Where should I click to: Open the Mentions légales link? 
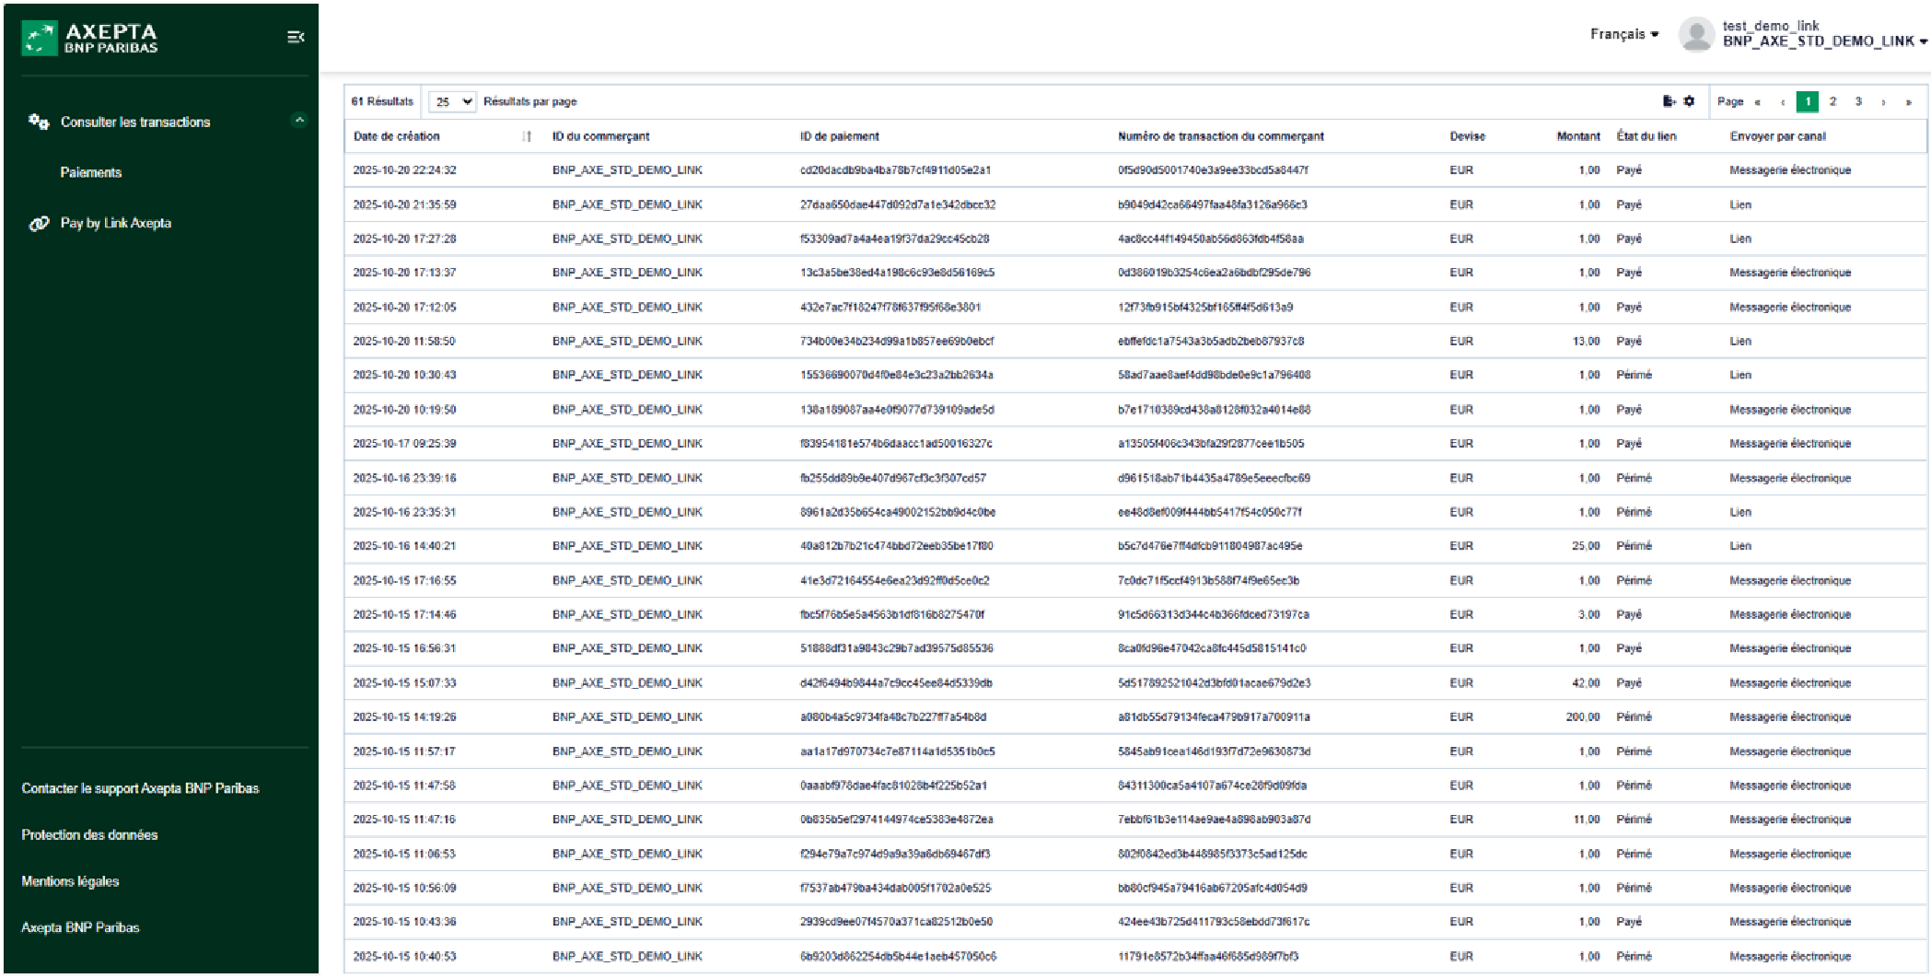(x=70, y=881)
